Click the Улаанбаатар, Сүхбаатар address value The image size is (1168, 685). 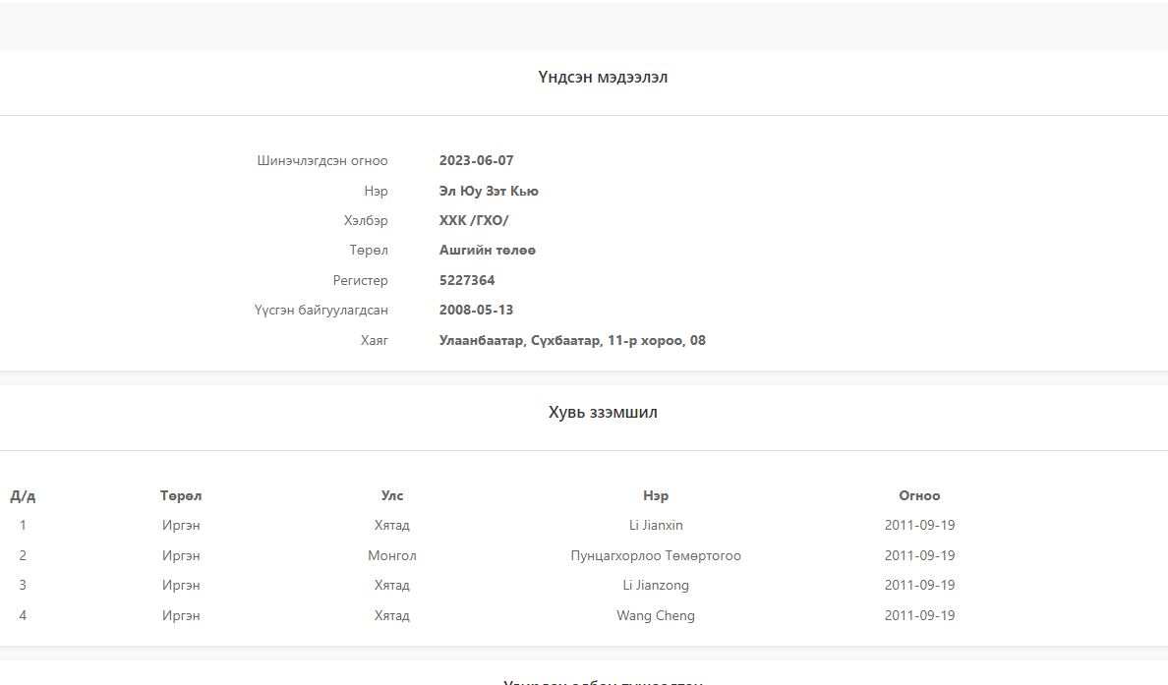pos(571,340)
